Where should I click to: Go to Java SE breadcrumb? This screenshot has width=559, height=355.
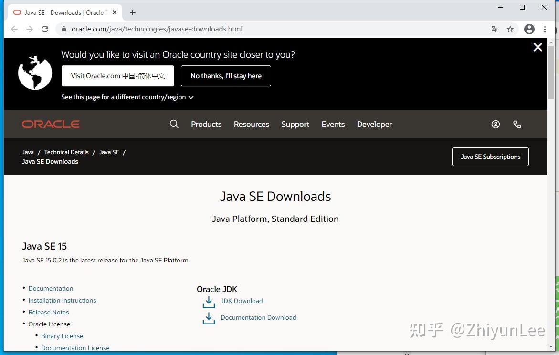(109, 152)
